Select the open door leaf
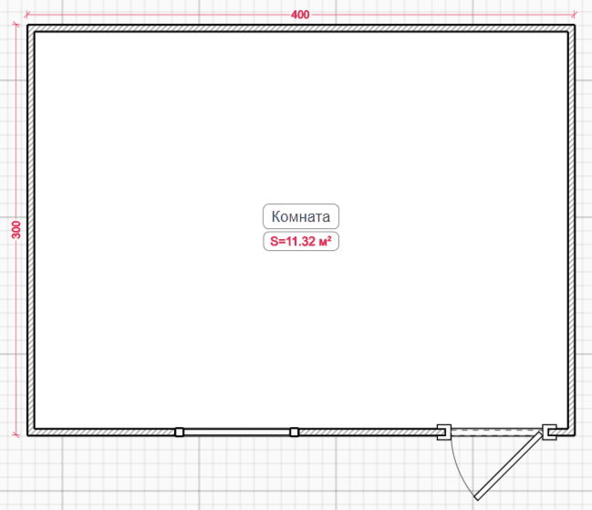Viewport: 592px width, 510px height. pyautogui.click(x=509, y=466)
